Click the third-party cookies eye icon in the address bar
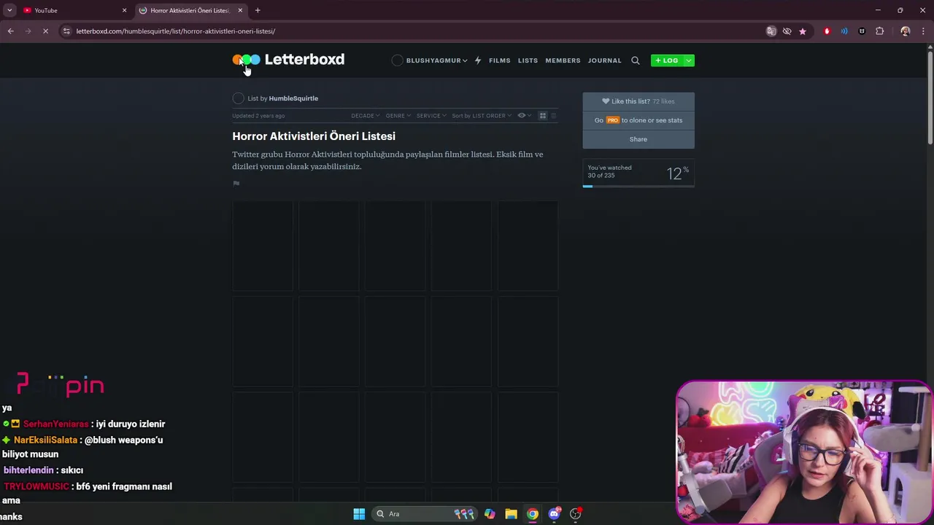Screen dimensions: 934x525 tap(787, 31)
